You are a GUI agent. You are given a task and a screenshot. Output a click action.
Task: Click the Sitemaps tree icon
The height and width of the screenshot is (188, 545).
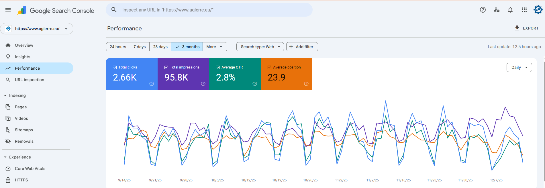(x=8, y=130)
